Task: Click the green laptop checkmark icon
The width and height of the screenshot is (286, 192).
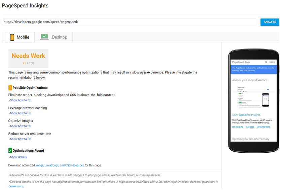Action: (x=44, y=37)
